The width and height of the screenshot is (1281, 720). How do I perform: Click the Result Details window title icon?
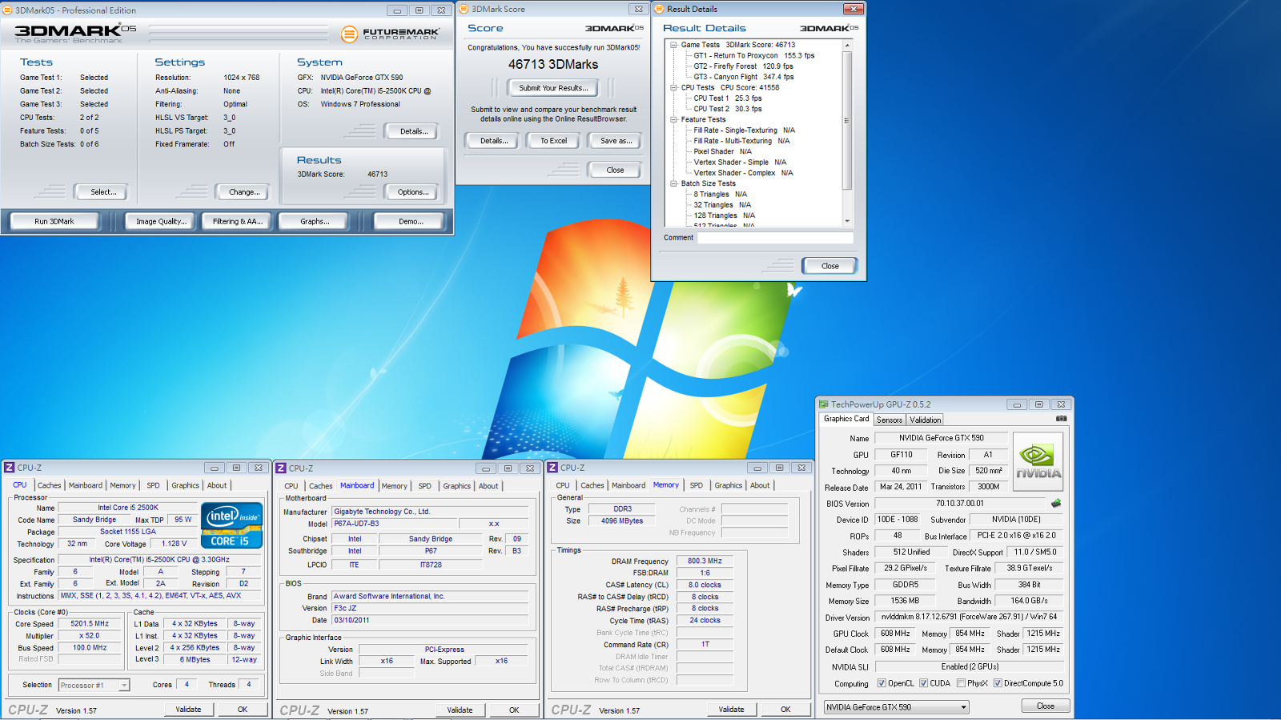tap(660, 9)
